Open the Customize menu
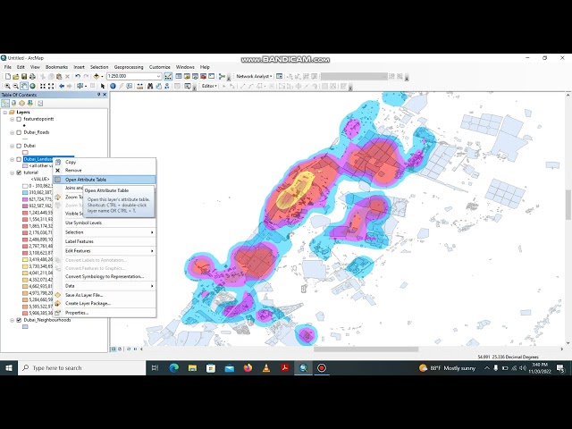 coord(159,67)
